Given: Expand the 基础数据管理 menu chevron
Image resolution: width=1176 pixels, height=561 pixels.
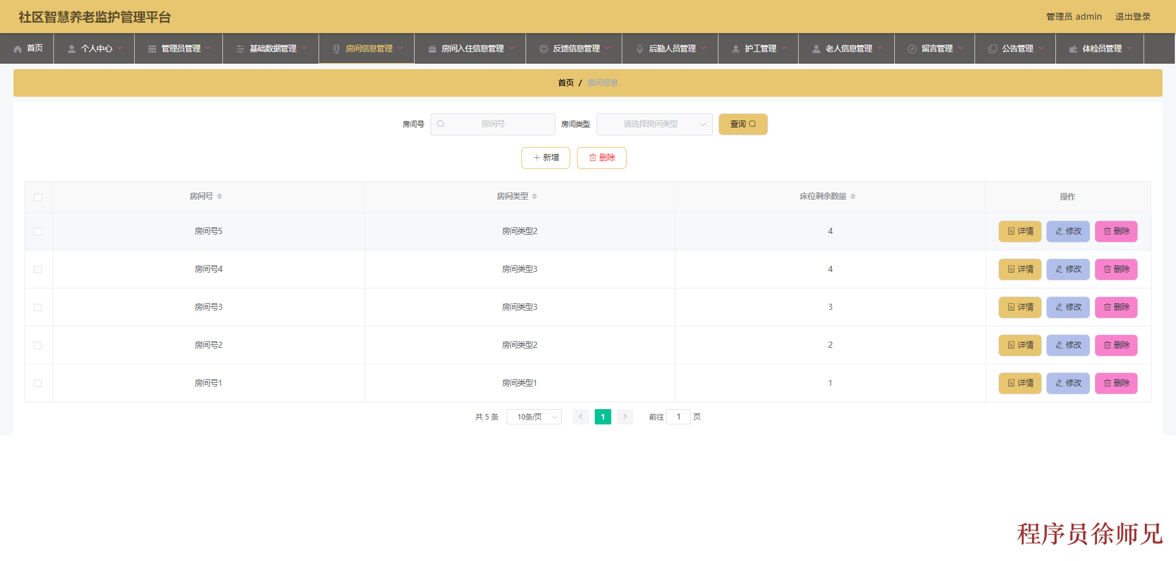Looking at the screenshot, I should (304, 48).
